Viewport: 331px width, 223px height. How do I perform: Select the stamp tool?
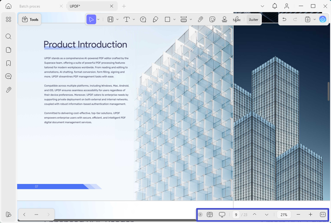[225, 20]
